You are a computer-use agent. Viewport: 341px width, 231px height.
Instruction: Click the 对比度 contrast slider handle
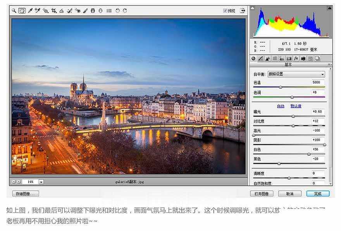pos(293,126)
